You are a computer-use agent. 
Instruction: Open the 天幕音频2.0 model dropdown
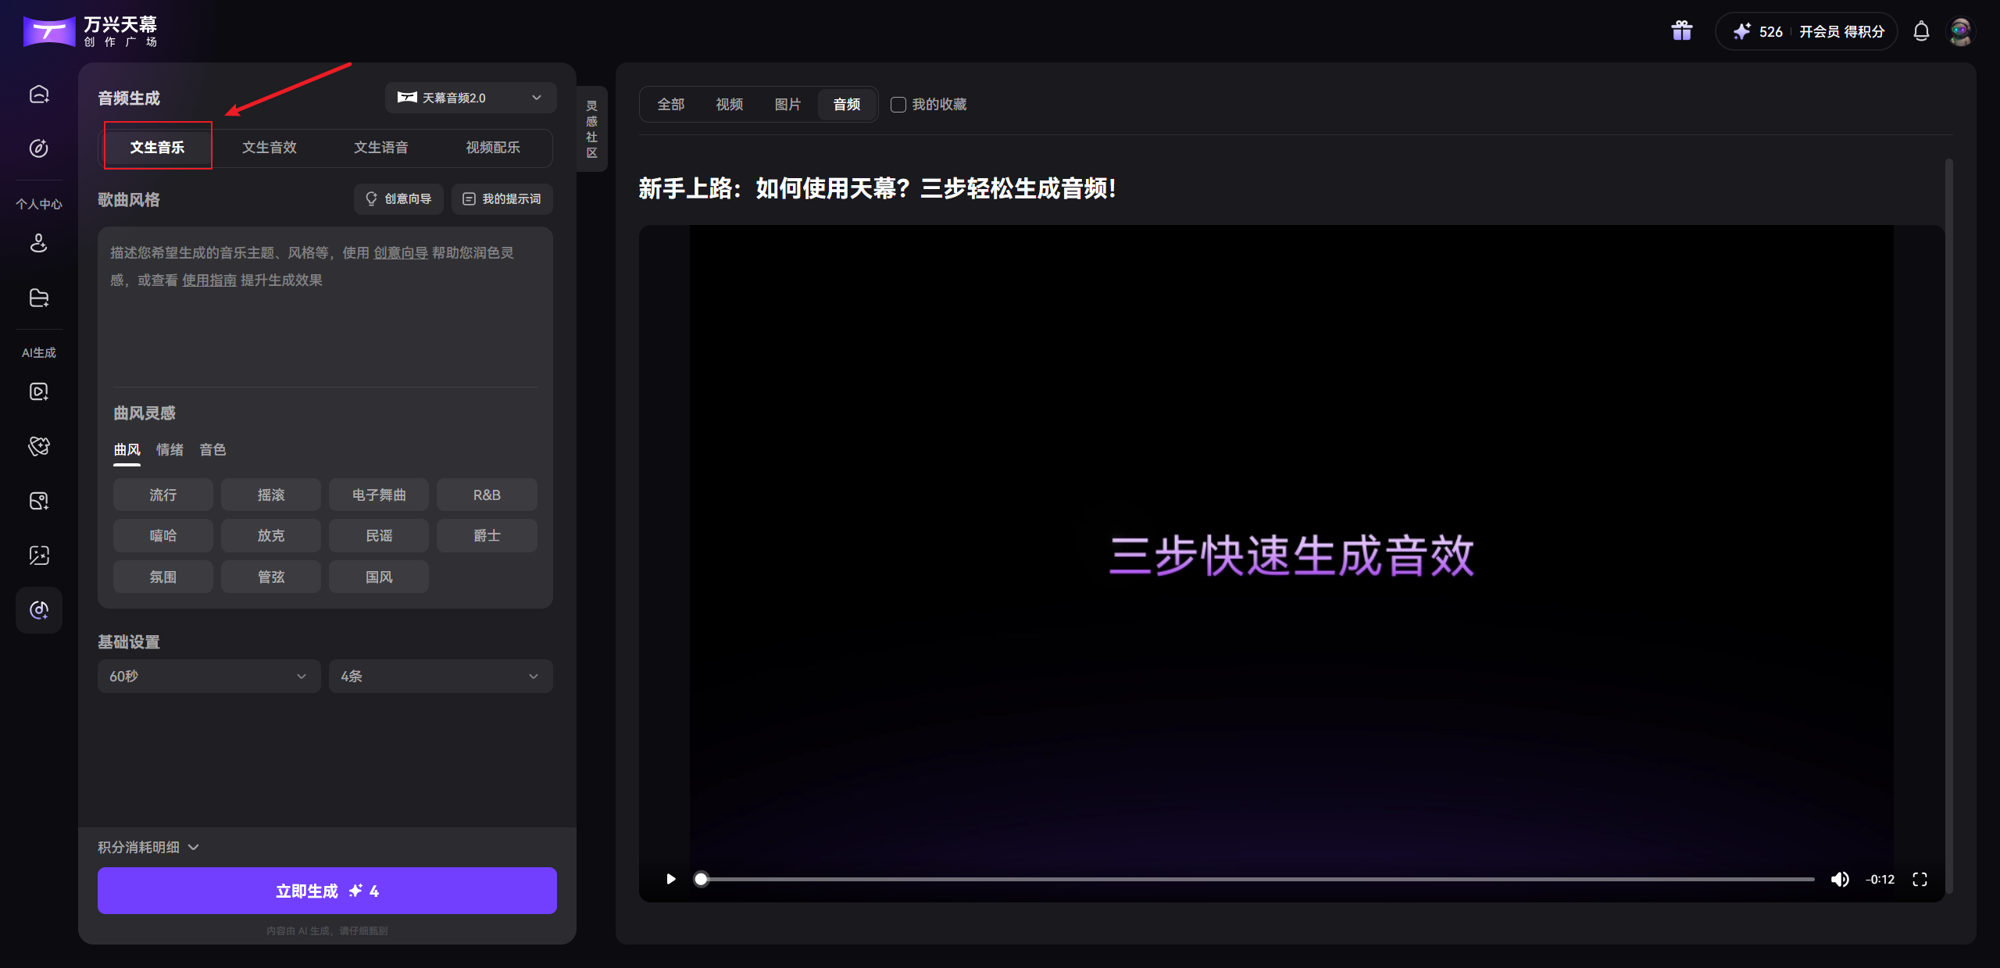tap(470, 97)
